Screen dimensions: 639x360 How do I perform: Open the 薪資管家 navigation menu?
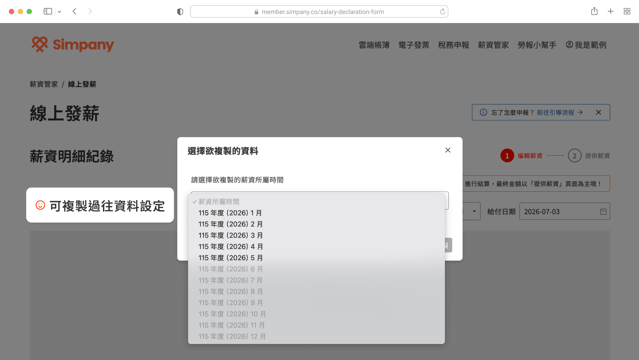(x=493, y=45)
